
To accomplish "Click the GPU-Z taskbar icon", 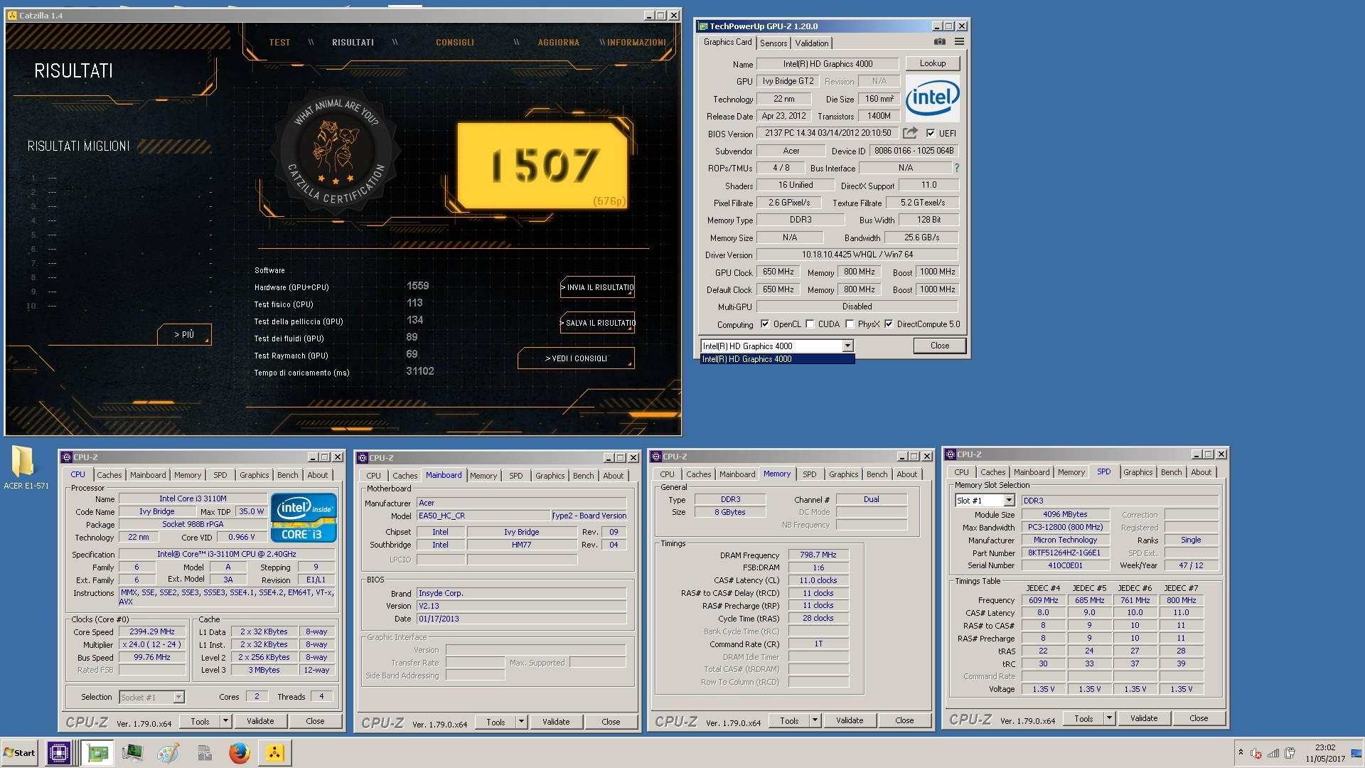I will point(97,752).
